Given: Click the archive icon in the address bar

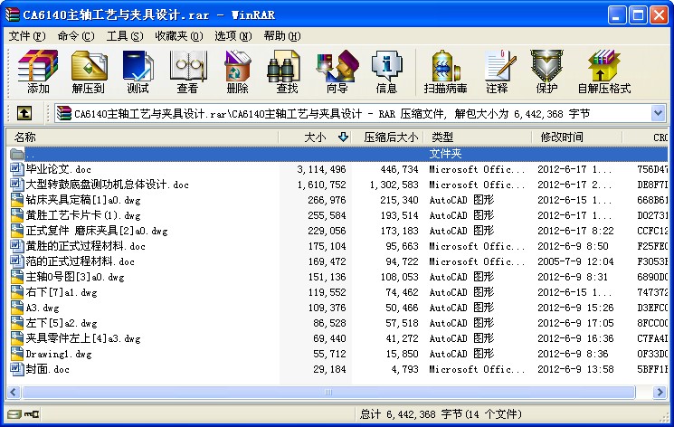Looking at the screenshot, I should pos(64,113).
